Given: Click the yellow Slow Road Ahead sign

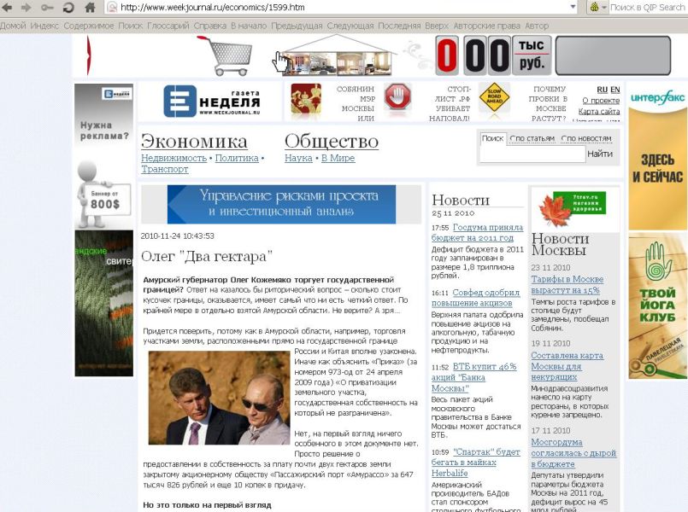Looking at the screenshot, I should (498, 98).
